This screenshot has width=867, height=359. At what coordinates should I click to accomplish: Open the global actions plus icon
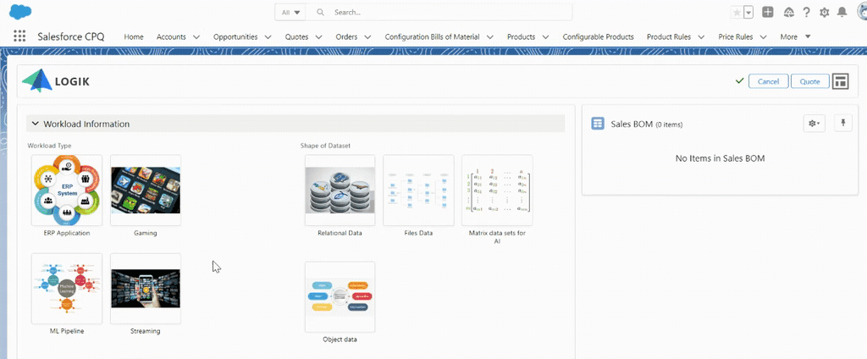click(767, 12)
